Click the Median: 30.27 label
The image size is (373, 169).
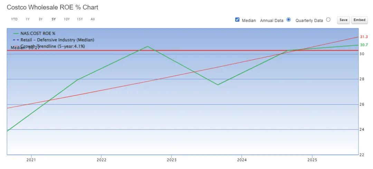[25, 48]
